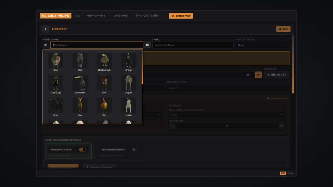333x187 pixels.
Task: Click the 49 value field beside play
Action: pos(248,75)
